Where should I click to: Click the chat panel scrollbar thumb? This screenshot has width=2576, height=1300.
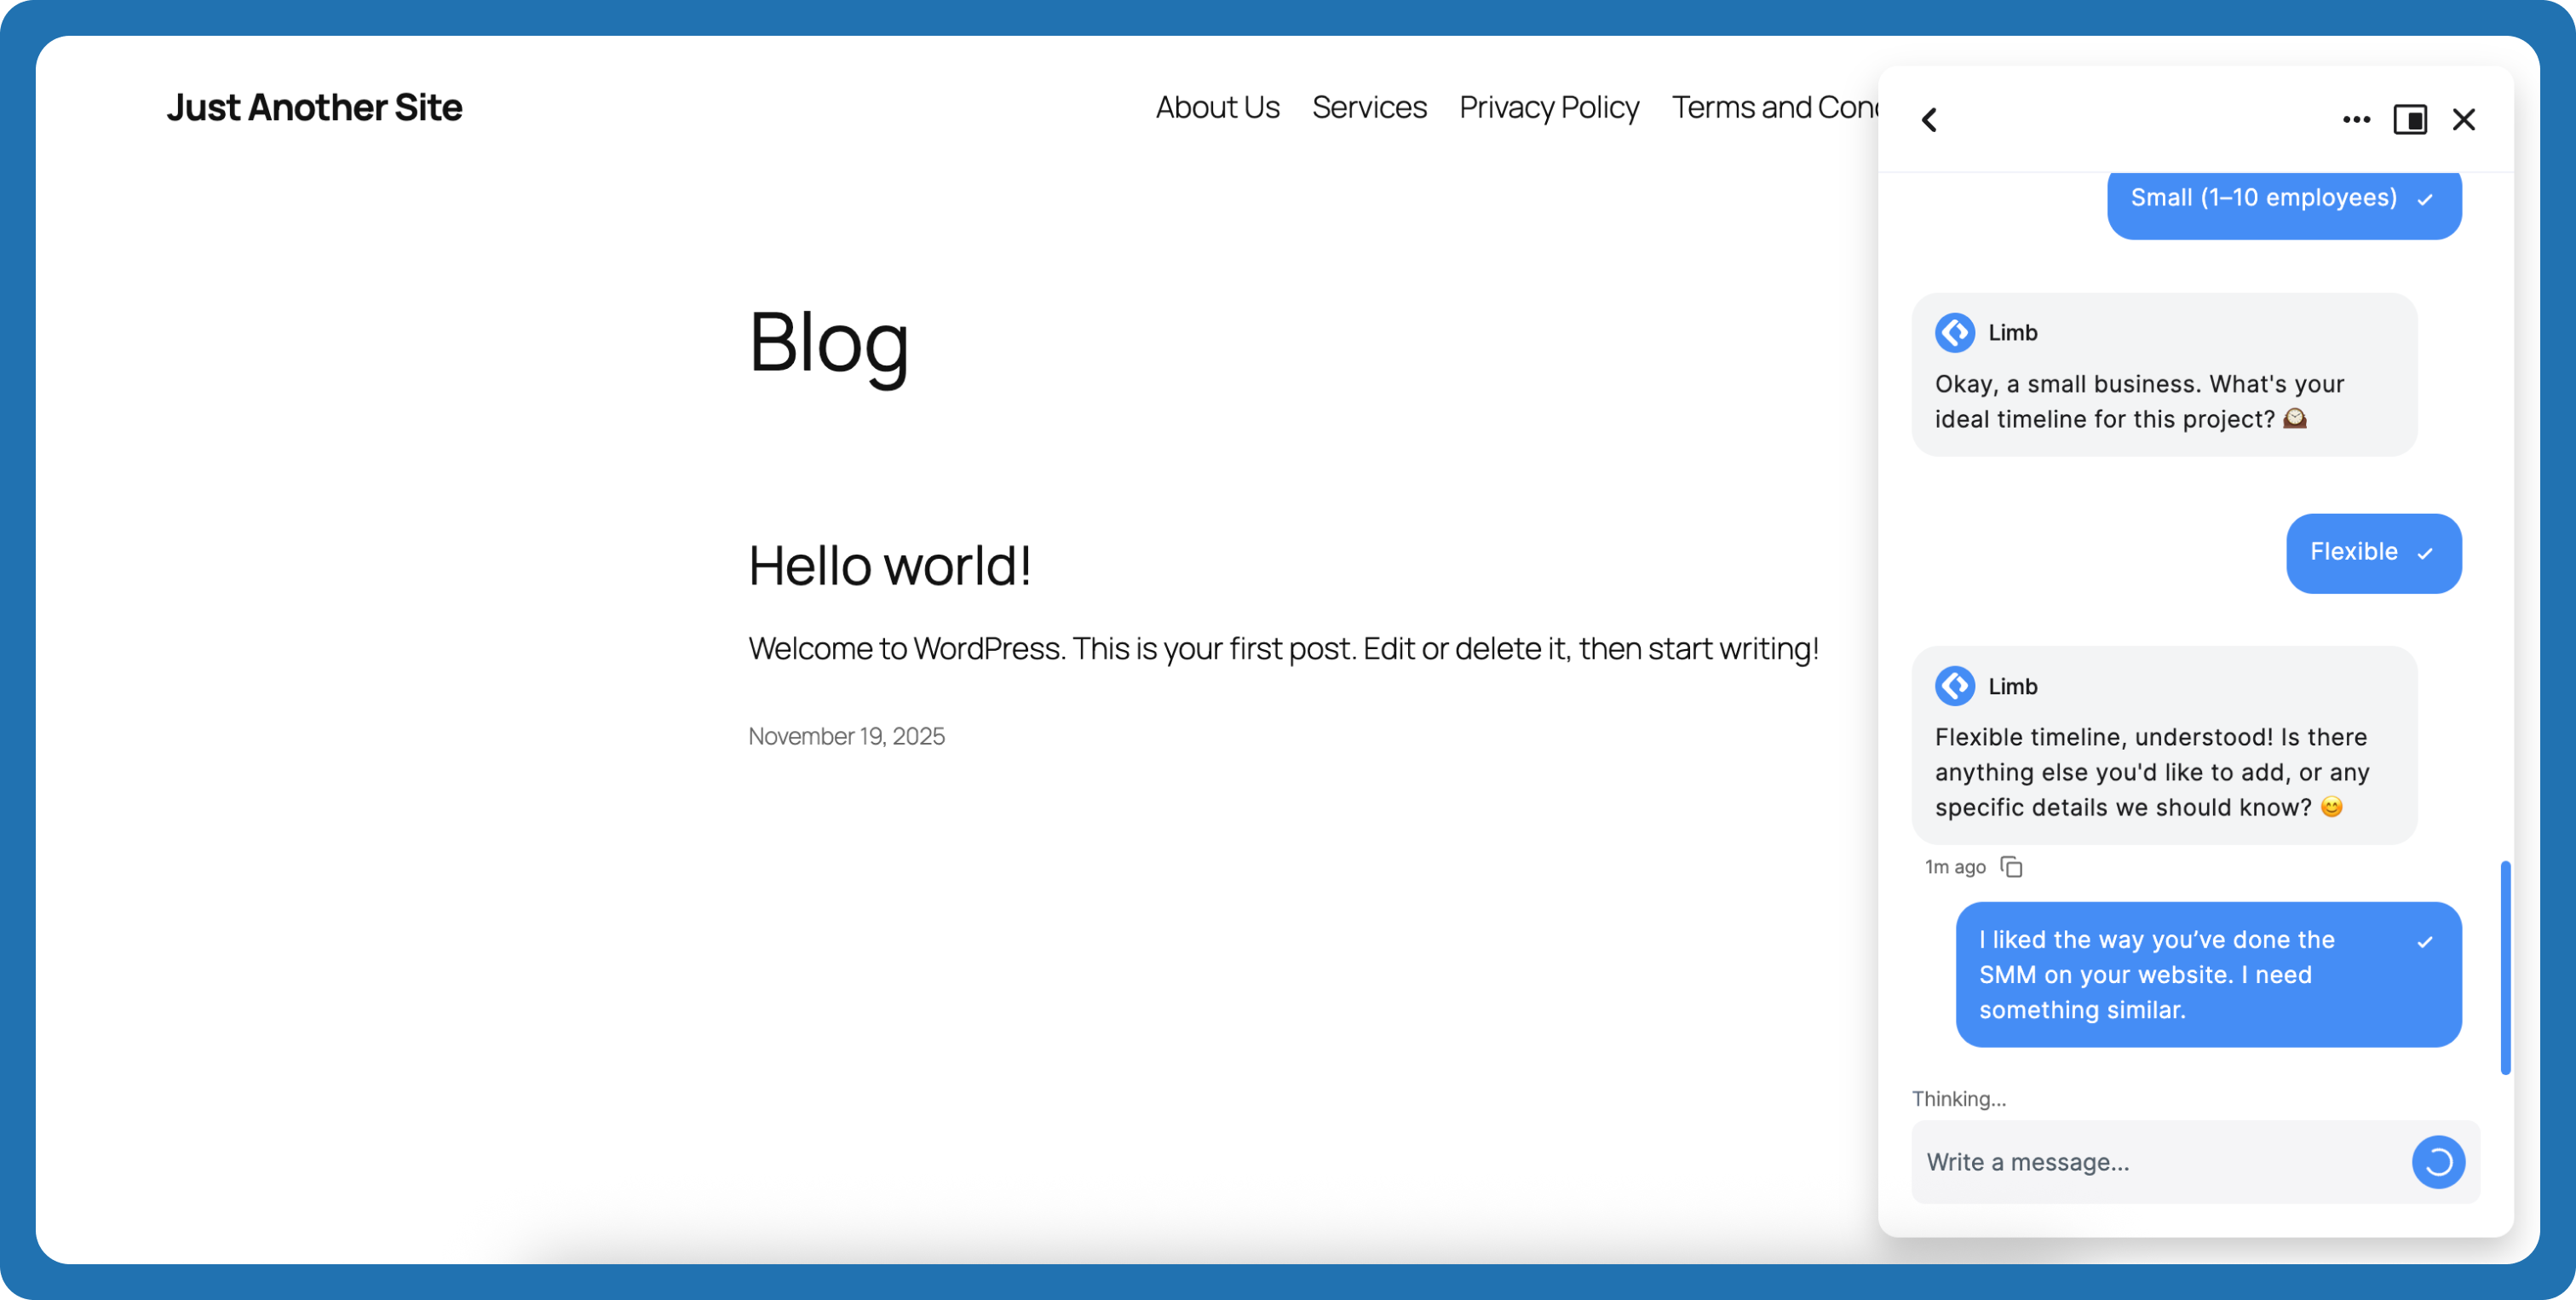2506,967
